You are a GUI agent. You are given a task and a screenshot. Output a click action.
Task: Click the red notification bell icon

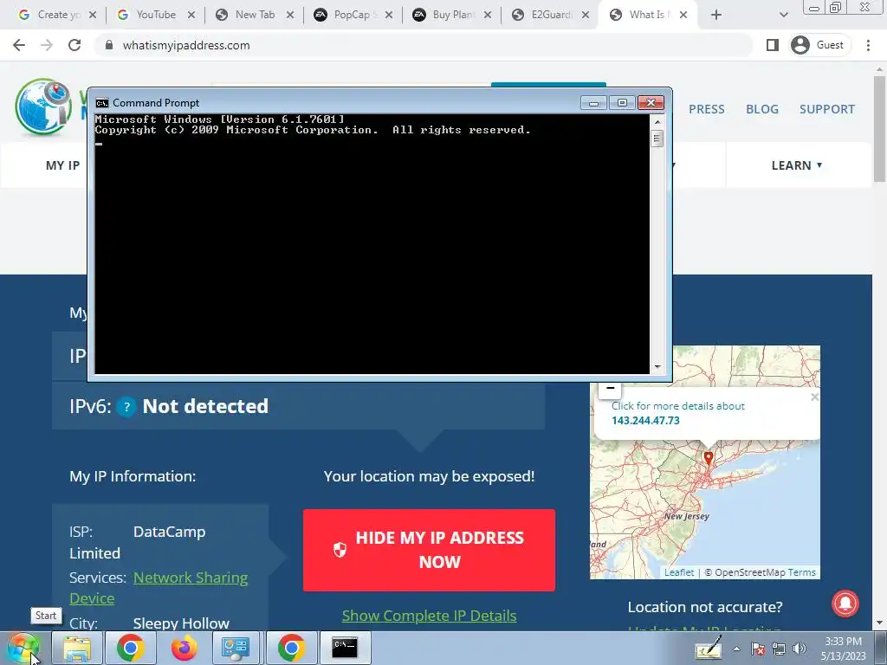click(x=845, y=604)
